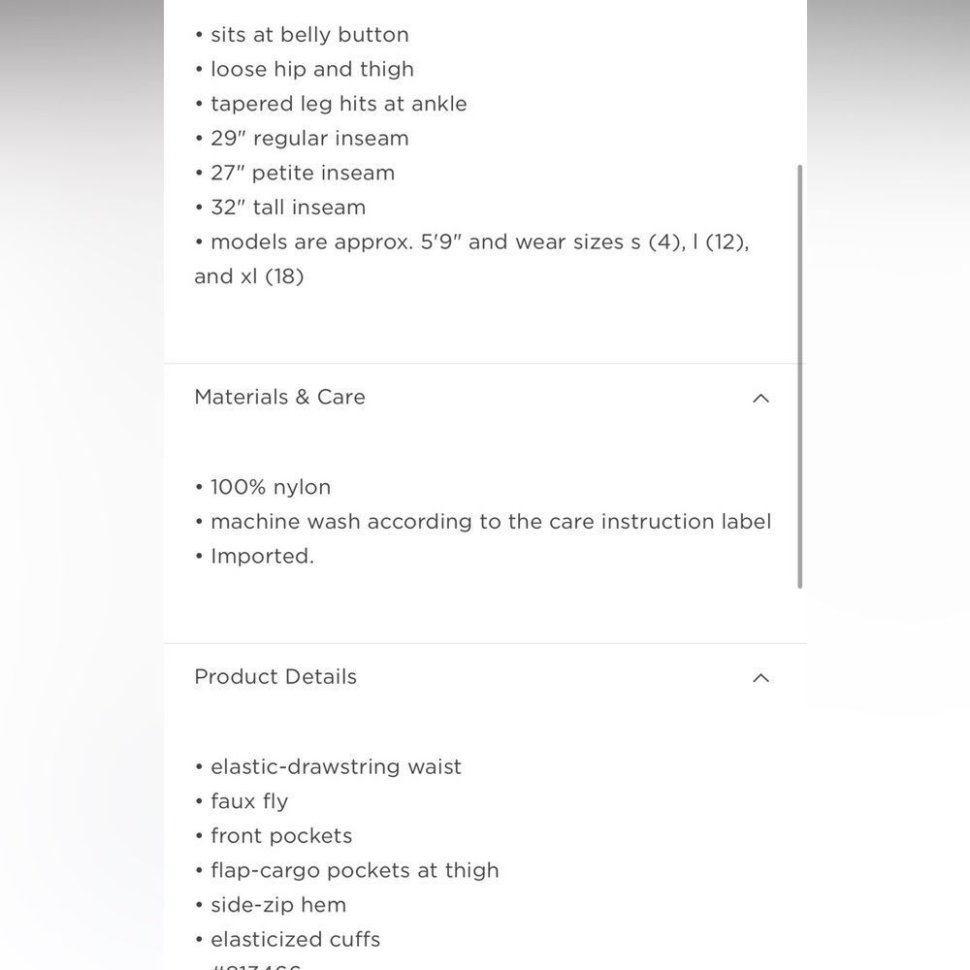970x970 pixels.
Task: Click the Materials & Care heading
Action: (279, 397)
